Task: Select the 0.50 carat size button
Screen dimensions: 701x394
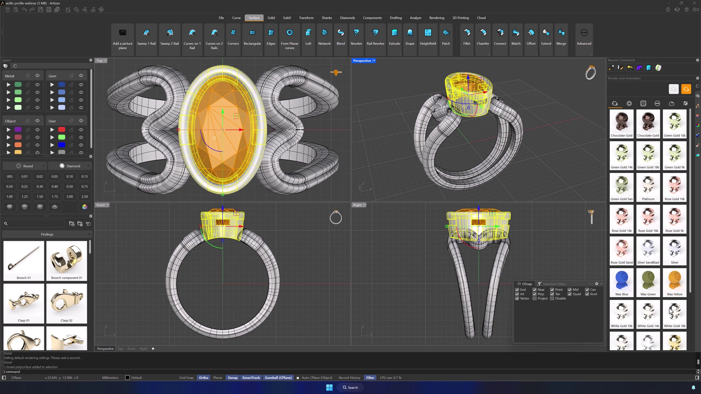Action: [x=70, y=186]
